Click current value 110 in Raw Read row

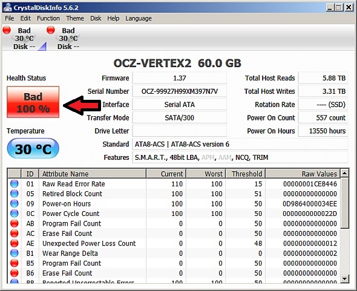click(177, 184)
